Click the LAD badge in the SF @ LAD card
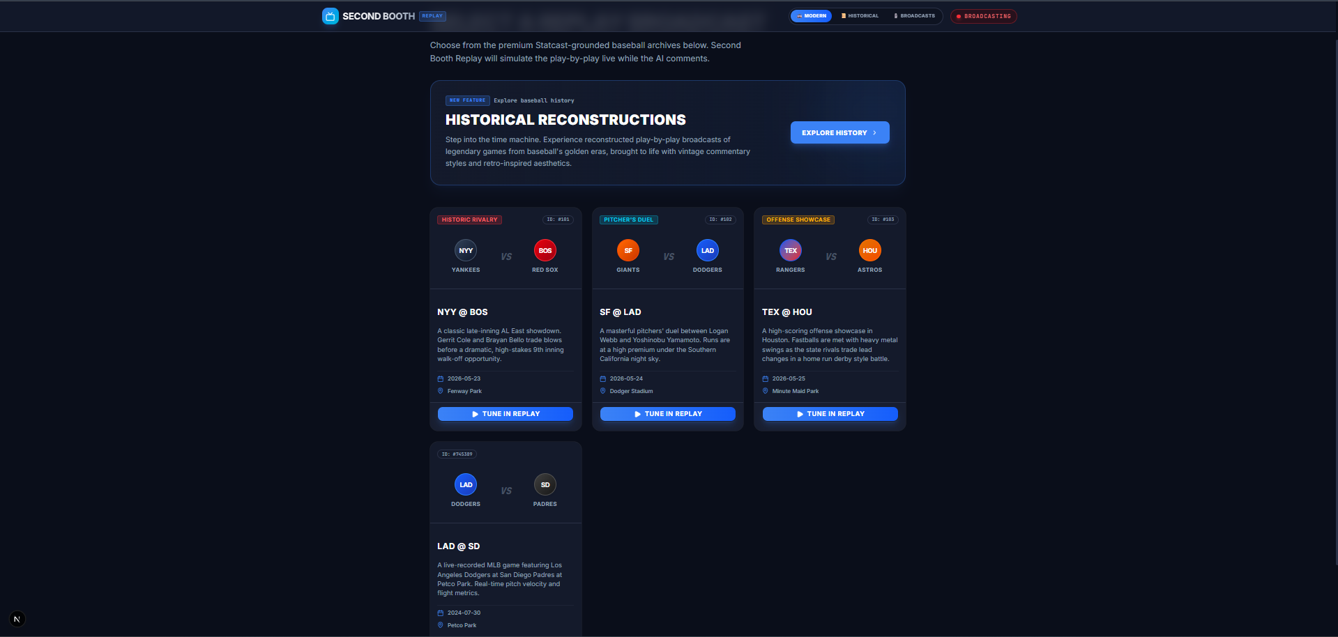 pyautogui.click(x=708, y=250)
